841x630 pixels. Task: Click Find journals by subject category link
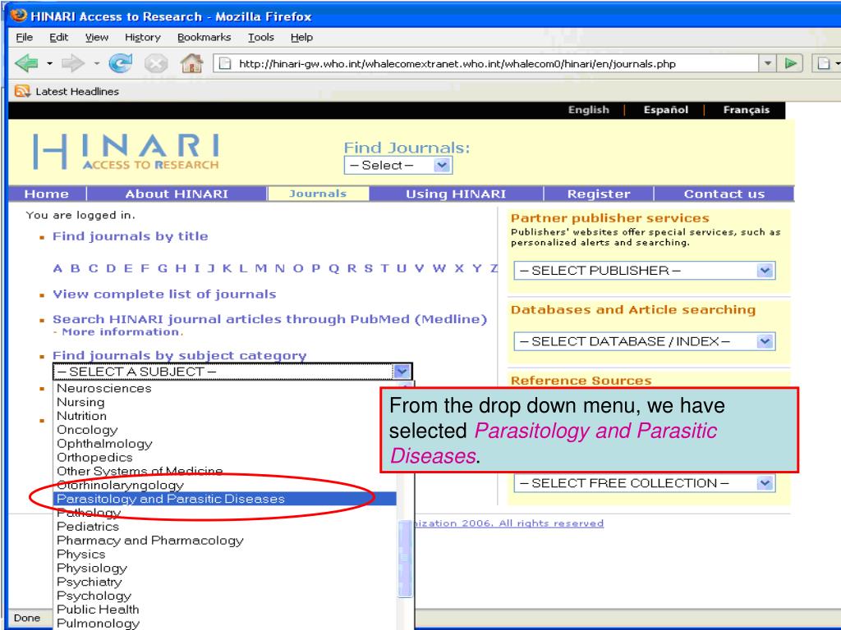point(179,356)
